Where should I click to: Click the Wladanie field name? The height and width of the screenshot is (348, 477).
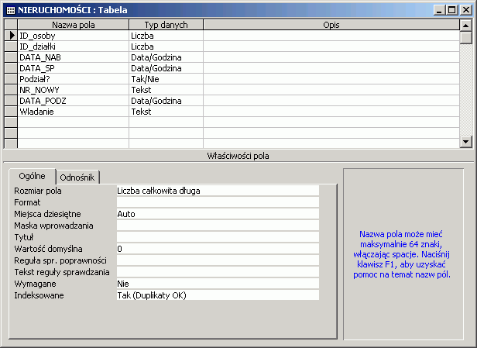pos(73,112)
